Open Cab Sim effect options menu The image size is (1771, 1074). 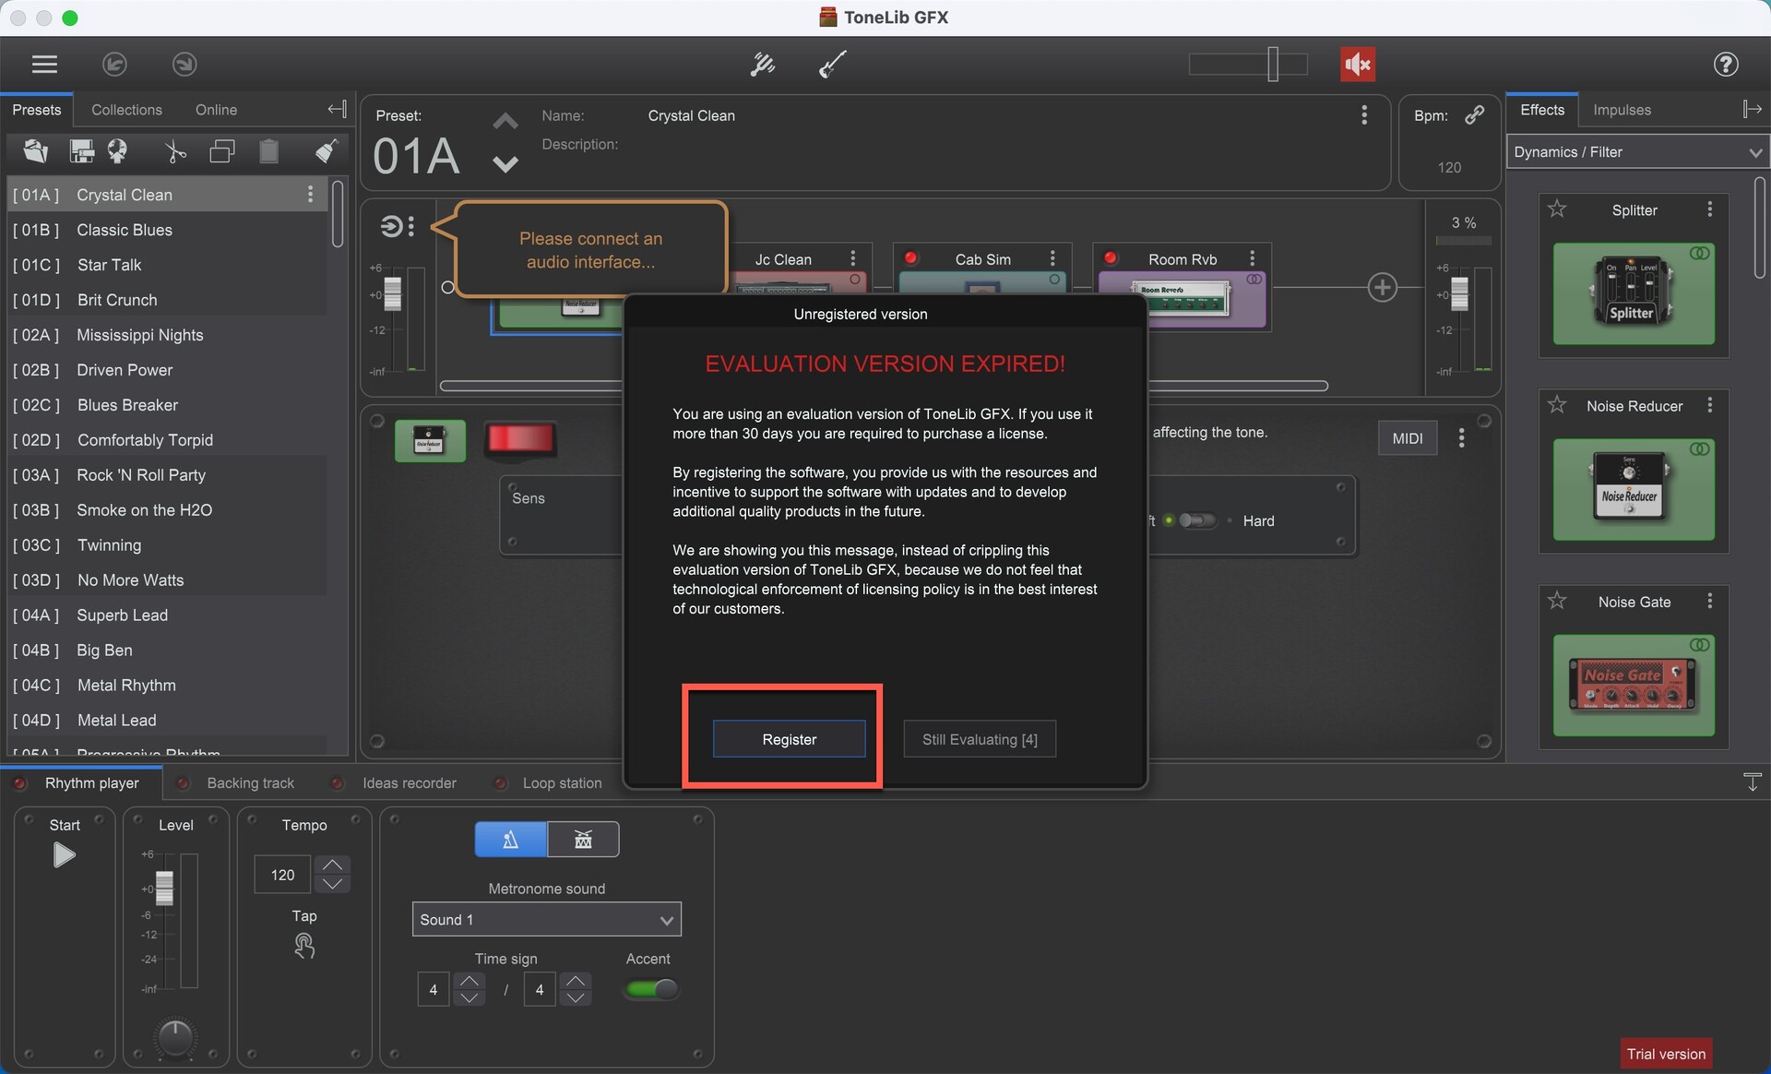(1052, 258)
